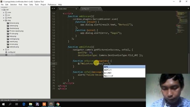Open config.xml in sidebar
Screen dimensions: 190x107
12,52
